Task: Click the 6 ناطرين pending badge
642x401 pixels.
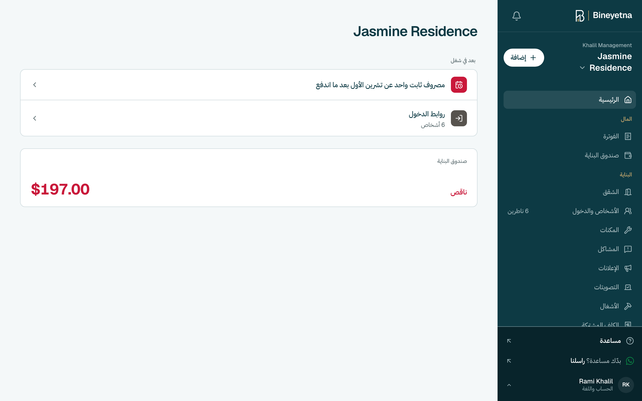Action: click(x=518, y=211)
